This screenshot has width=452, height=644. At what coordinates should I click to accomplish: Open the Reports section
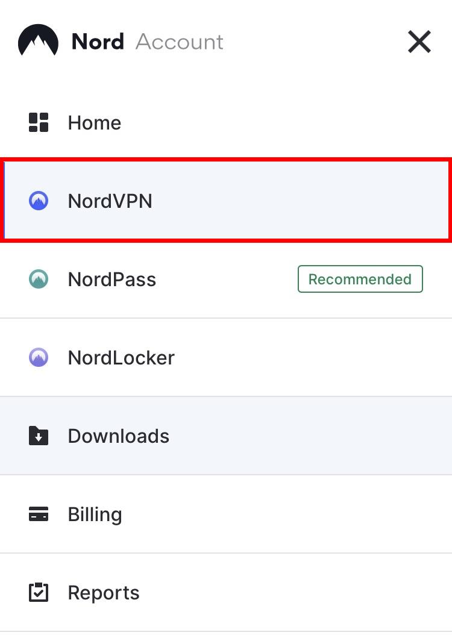(x=103, y=592)
